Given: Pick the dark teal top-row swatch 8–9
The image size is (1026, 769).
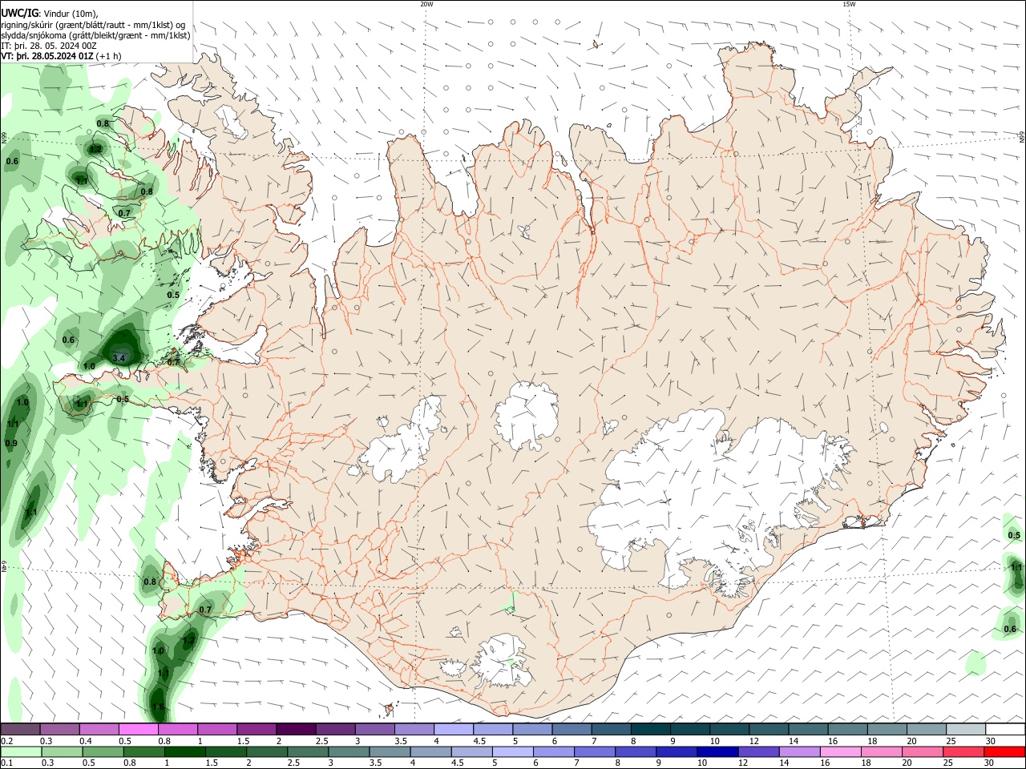Looking at the screenshot, I should (649, 729).
